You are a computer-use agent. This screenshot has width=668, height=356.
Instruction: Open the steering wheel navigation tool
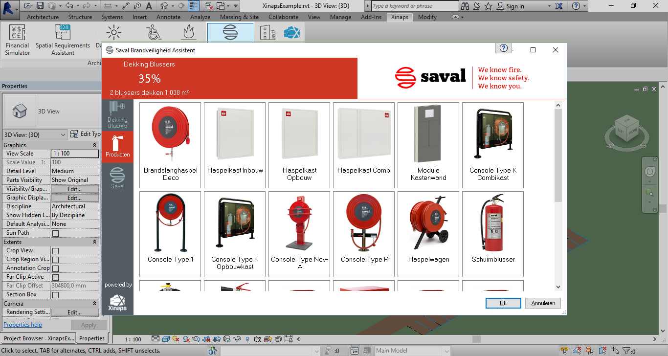(649, 172)
